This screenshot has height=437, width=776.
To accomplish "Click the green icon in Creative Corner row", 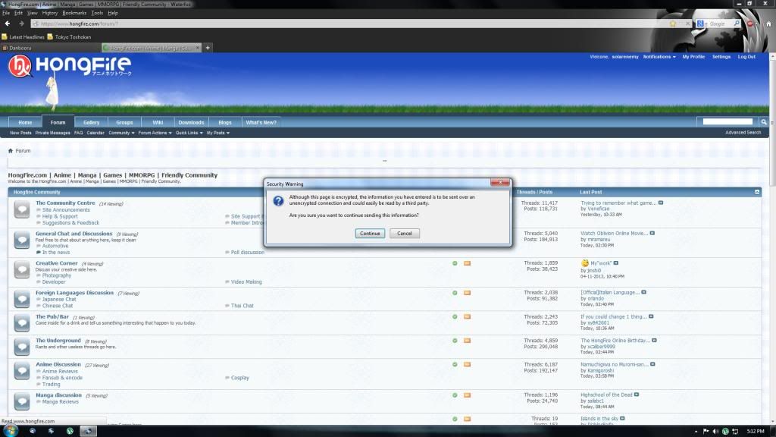I will 455,263.
